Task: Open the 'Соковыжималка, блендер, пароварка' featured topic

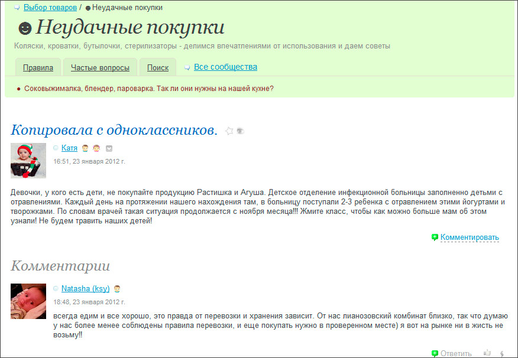Action: pos(148,89)
